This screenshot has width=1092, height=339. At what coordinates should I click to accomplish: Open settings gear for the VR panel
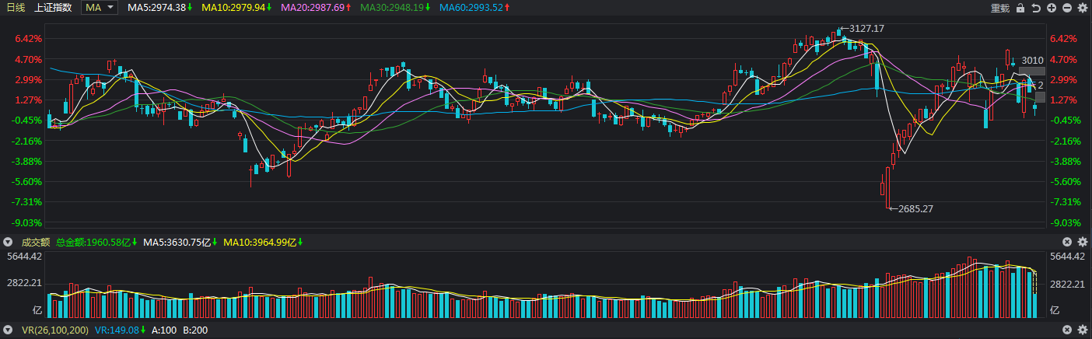click(x=1082, y=330)
